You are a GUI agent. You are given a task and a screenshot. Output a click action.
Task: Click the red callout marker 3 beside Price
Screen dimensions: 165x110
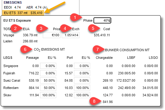[x=41, y=28]
